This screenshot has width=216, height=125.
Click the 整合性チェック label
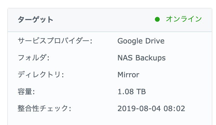pyautogui.click(x=44, y=108)
